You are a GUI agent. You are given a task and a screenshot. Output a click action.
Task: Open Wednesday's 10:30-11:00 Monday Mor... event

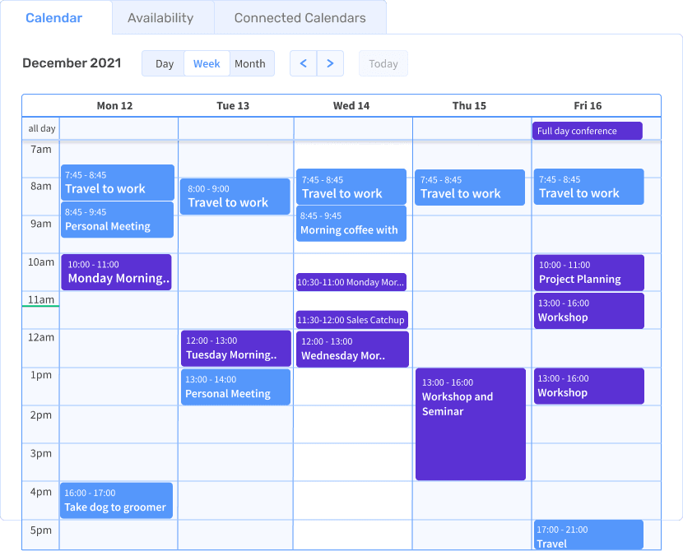351,282
